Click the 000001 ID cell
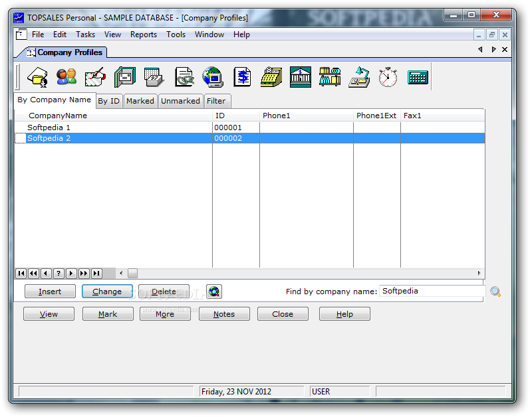This screenshot has width=530, height=417. [x=236, y=127]
